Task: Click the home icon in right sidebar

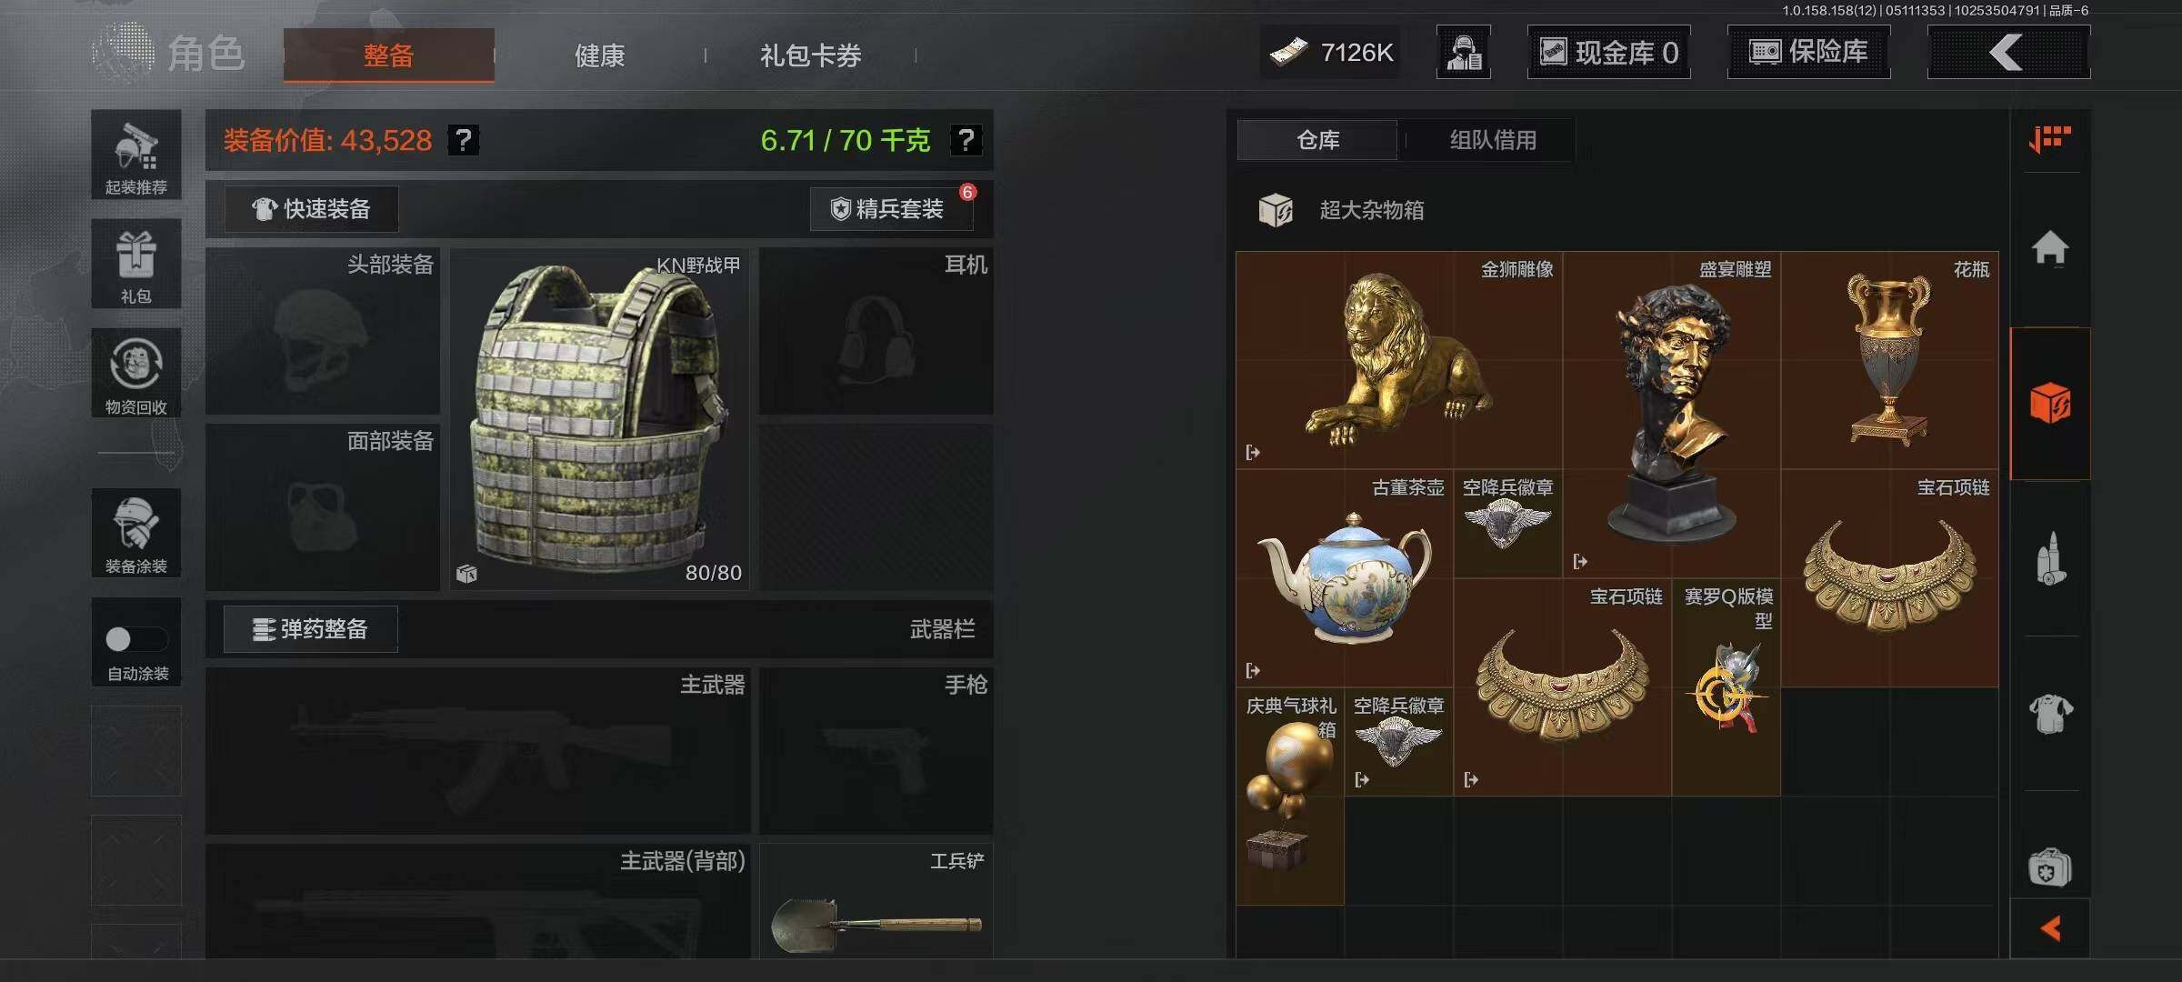Action: pyautogui.click(x=2050, y=248)
